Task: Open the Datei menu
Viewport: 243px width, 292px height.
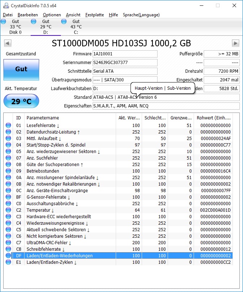Action: point(8,15)
